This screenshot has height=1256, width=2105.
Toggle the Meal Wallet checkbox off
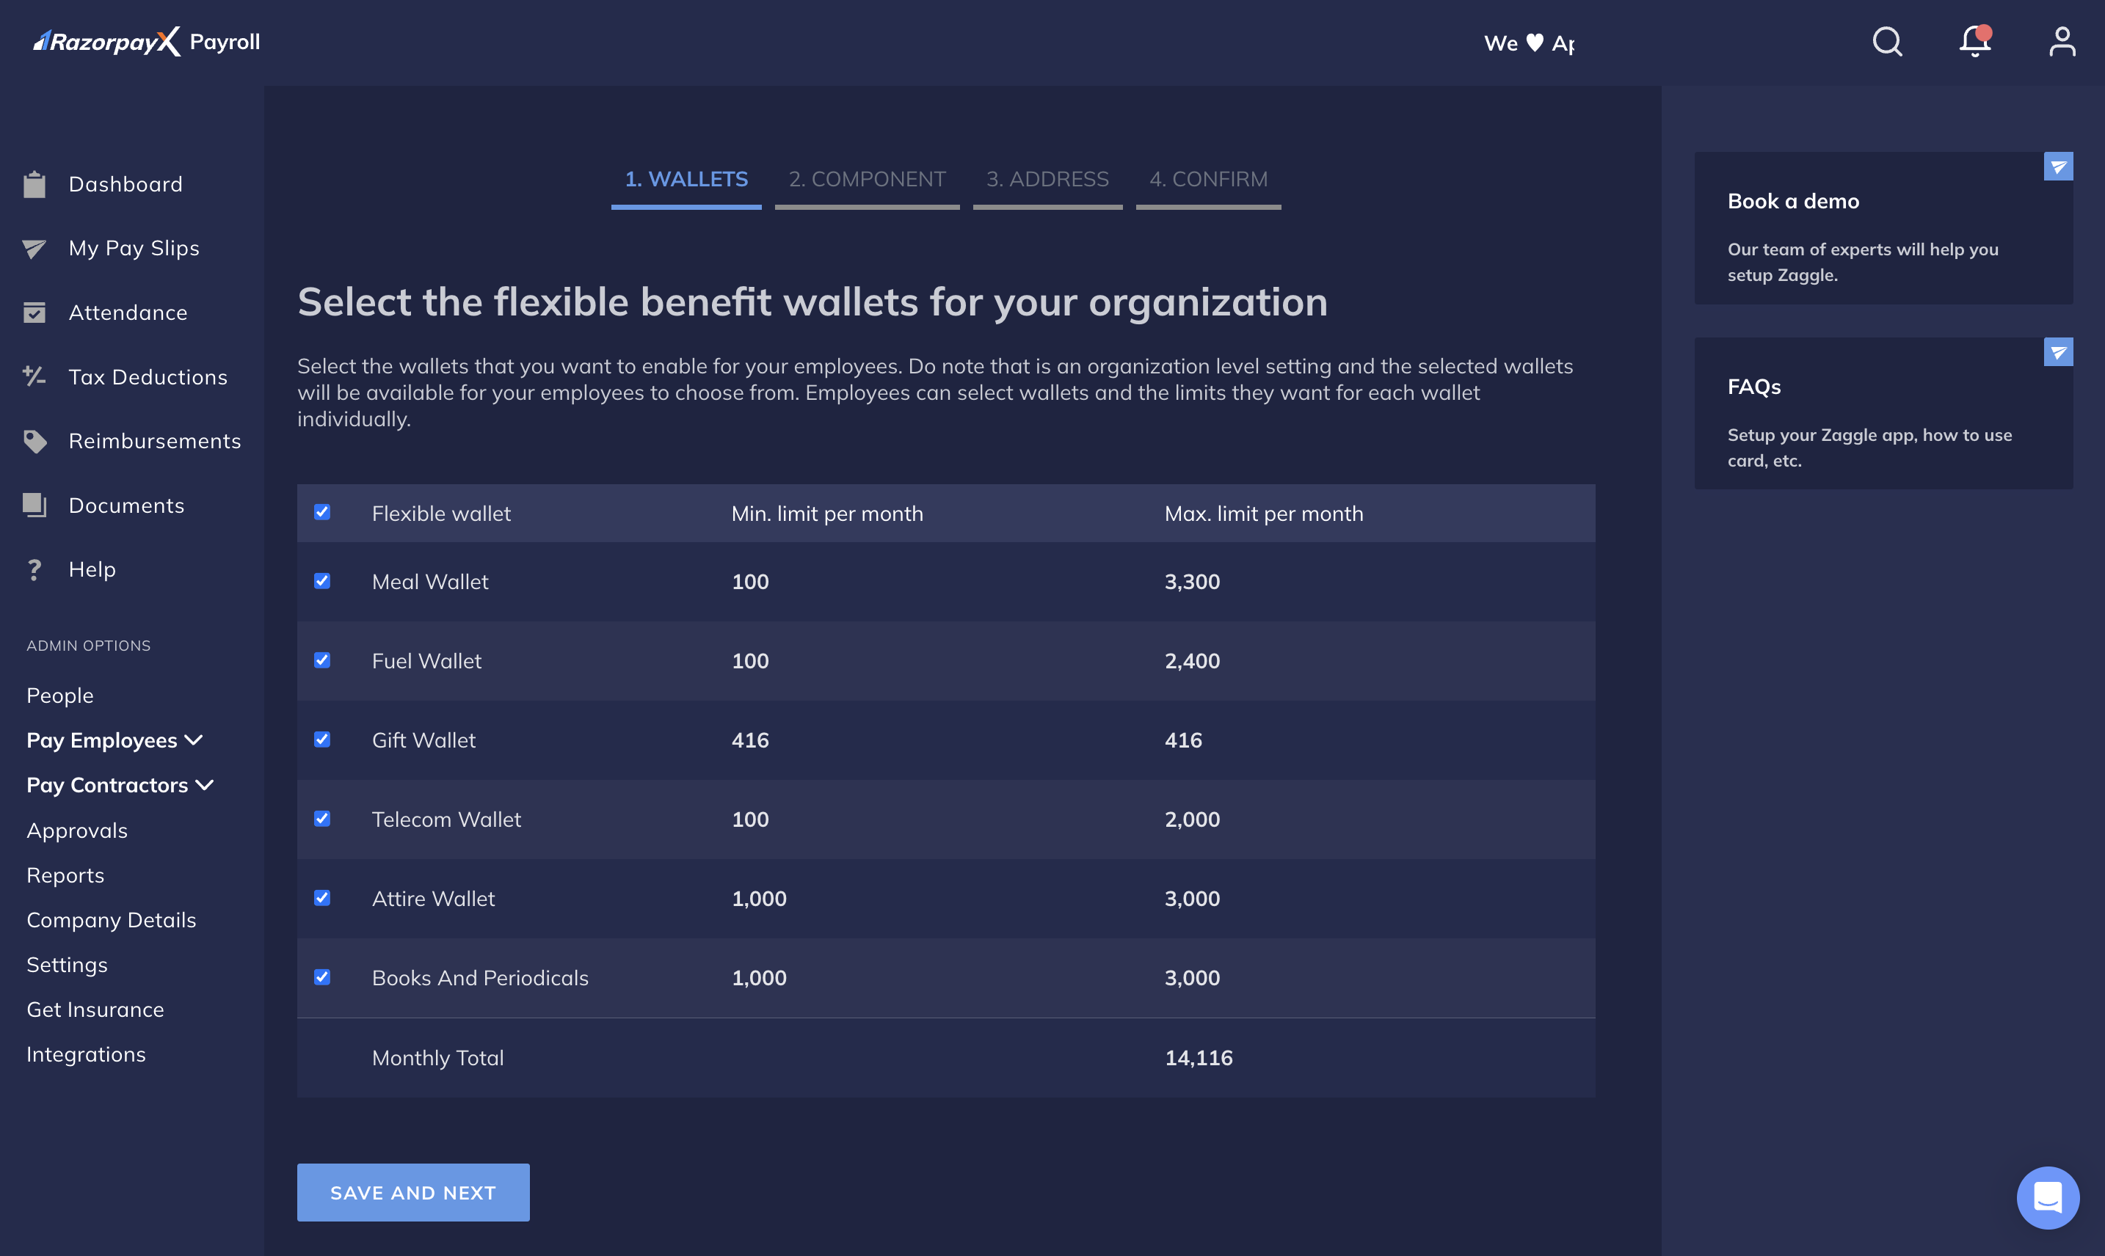click(x=321, y=580)
